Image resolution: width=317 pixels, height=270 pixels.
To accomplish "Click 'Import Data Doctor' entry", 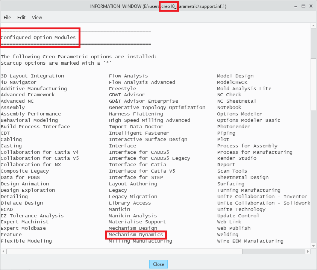I will (x=136, y=127).
